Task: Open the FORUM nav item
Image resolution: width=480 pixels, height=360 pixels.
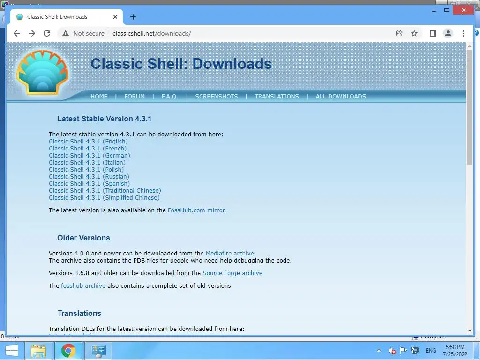Action: click(135, 97)
